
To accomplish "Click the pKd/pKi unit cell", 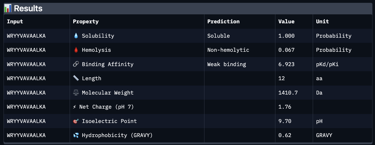I will pos(327,64).
